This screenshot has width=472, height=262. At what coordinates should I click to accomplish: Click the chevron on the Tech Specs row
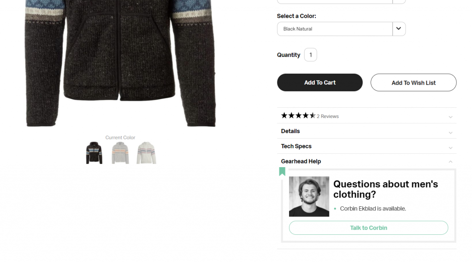pos(450,148)
